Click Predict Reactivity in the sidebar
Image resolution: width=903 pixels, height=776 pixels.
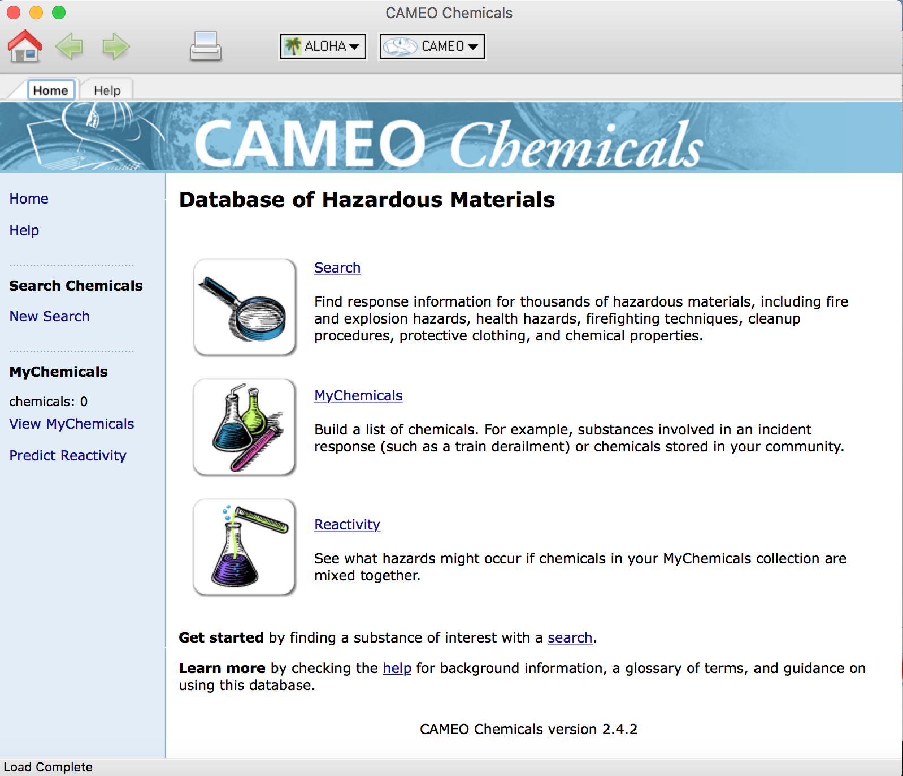(68, 456)
